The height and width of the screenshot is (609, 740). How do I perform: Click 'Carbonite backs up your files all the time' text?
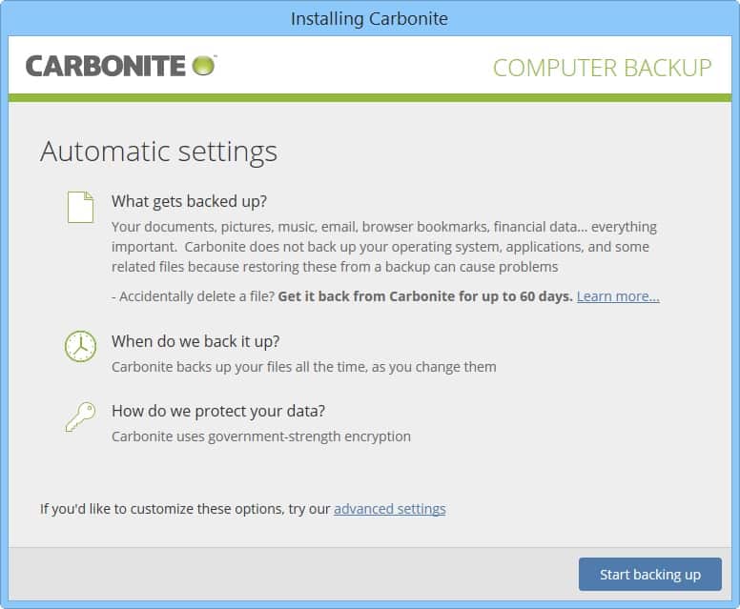pyautogui.click(x=239, y=367)
